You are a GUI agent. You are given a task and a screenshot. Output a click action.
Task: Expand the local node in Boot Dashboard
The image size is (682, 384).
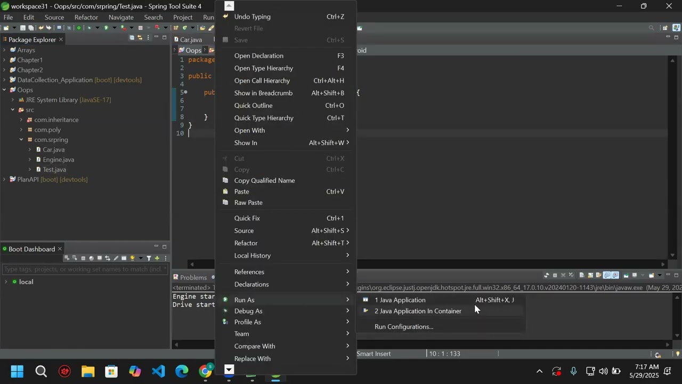pos(6,282)
